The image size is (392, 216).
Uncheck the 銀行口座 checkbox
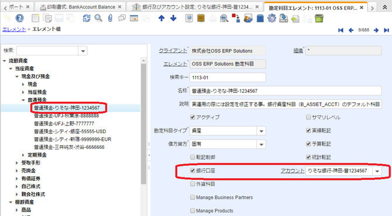coord(192,170)
